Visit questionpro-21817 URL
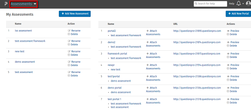 coord(197,53)
